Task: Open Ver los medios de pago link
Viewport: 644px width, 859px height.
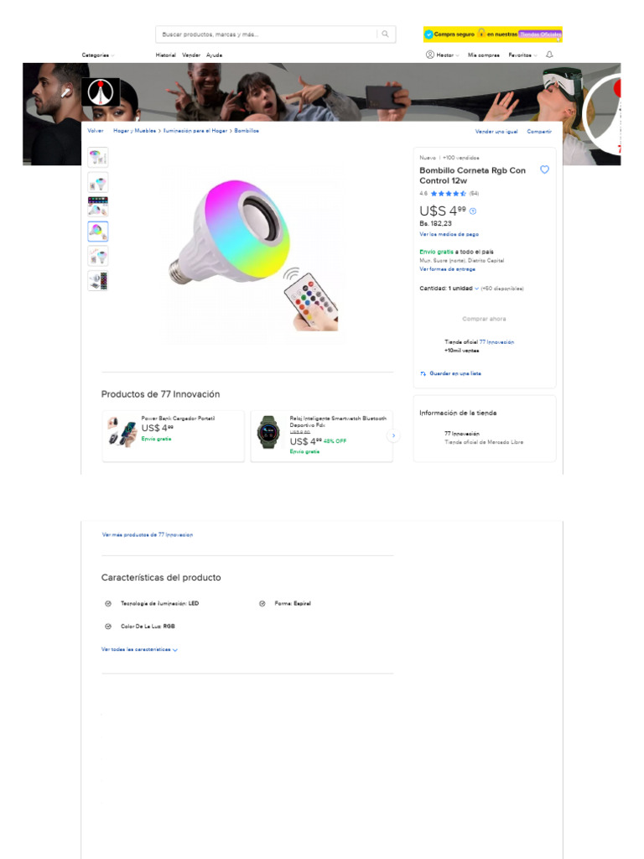Action: tap(449, 234)
